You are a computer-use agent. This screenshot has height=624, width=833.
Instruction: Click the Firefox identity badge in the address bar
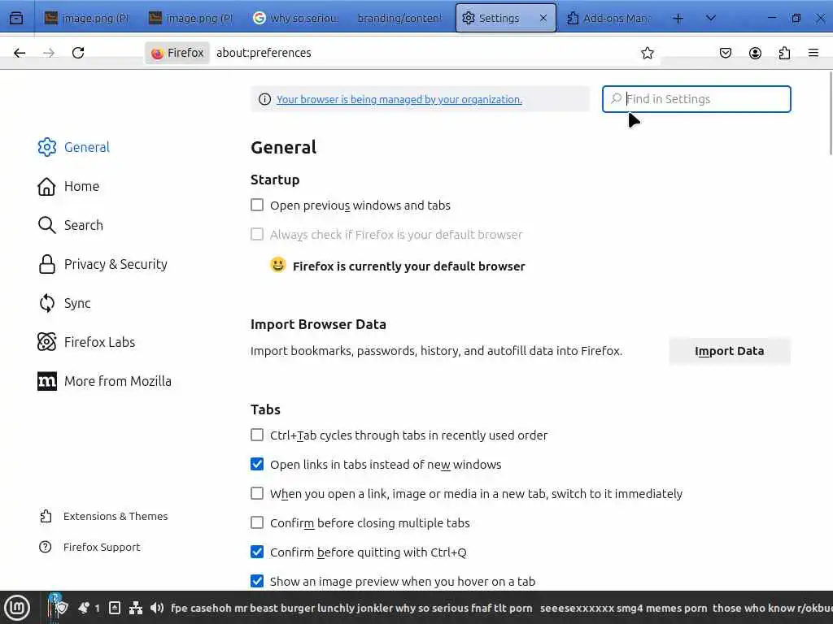(x=177, y=53)
